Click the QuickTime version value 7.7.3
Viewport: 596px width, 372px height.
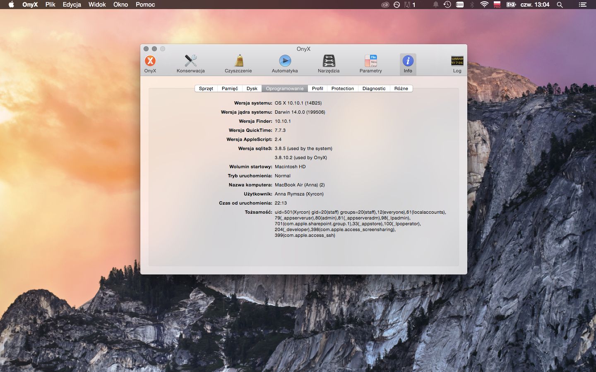pos(280,130)
